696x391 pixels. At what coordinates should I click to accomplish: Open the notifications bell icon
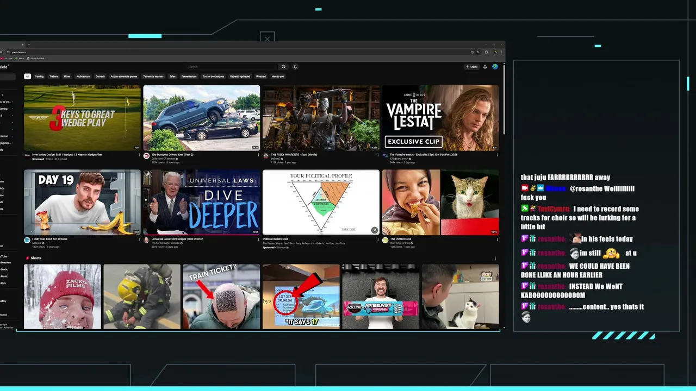pos(485,67)
